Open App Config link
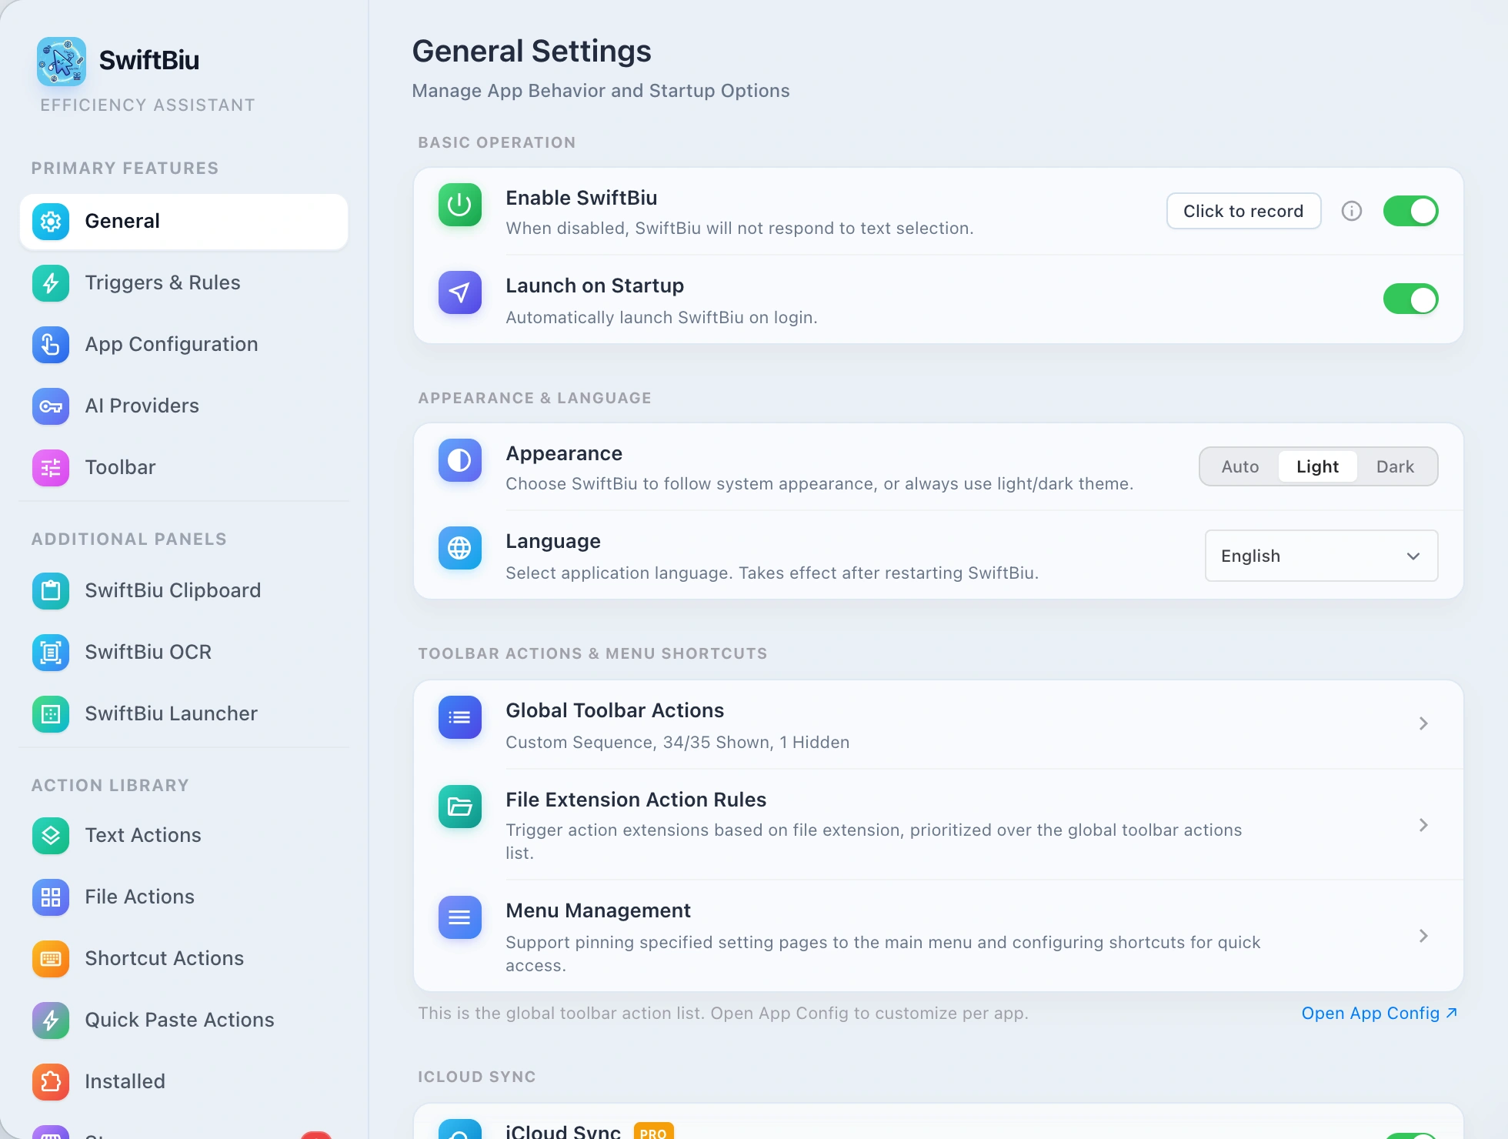 coord(1379,1014)
